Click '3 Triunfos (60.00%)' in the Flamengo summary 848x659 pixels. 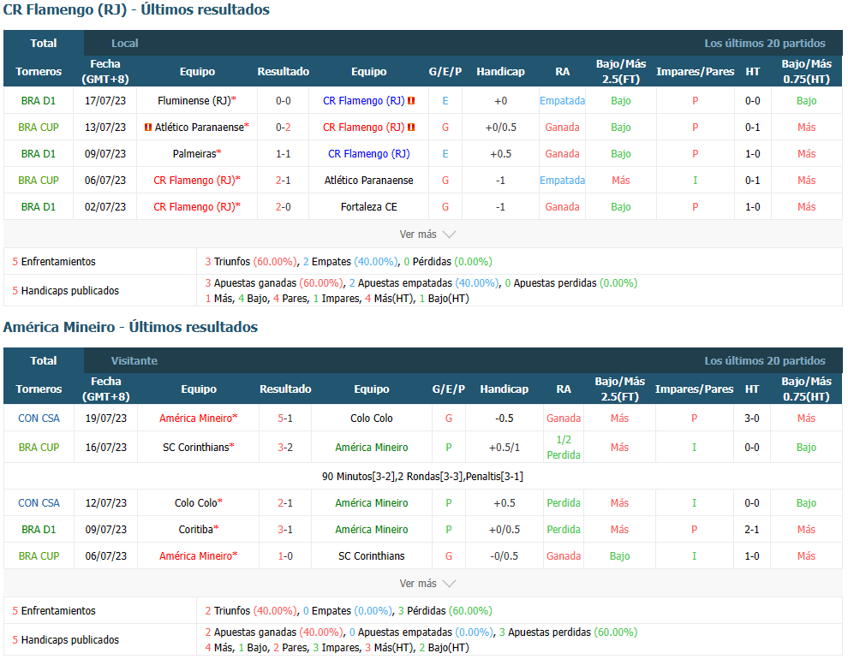pyautogui.click(x=252, y=261)
